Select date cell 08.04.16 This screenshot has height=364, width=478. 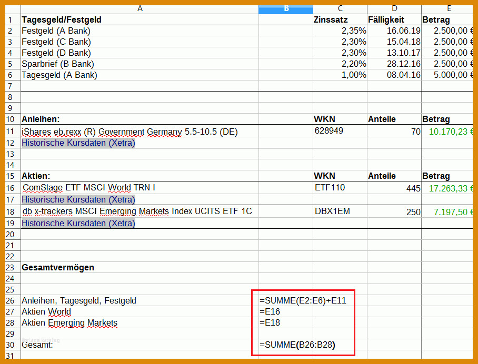[394, 75]
